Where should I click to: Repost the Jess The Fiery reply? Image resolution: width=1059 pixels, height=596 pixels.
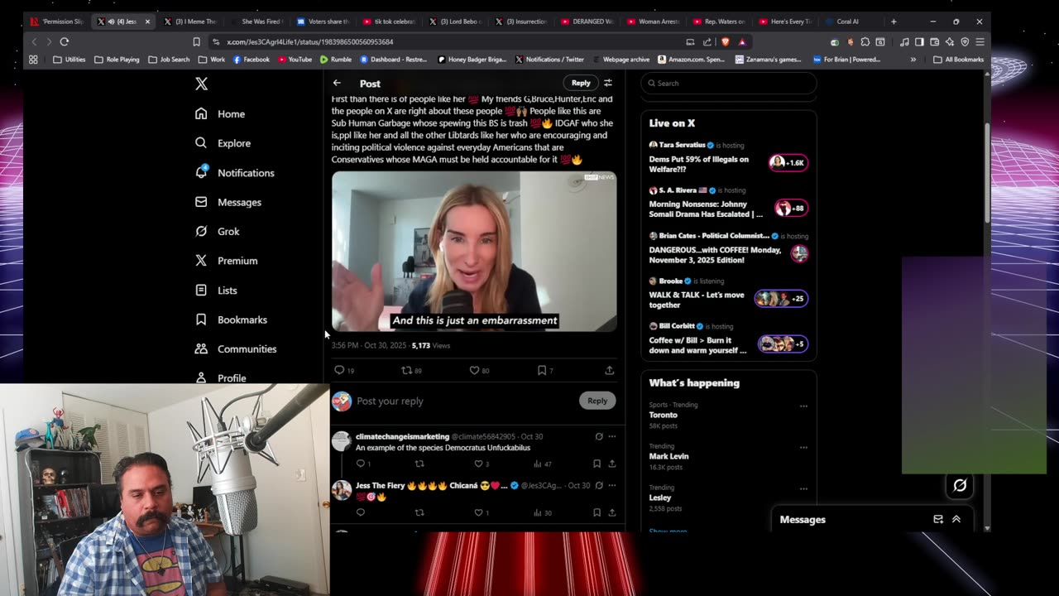(419, 512)
